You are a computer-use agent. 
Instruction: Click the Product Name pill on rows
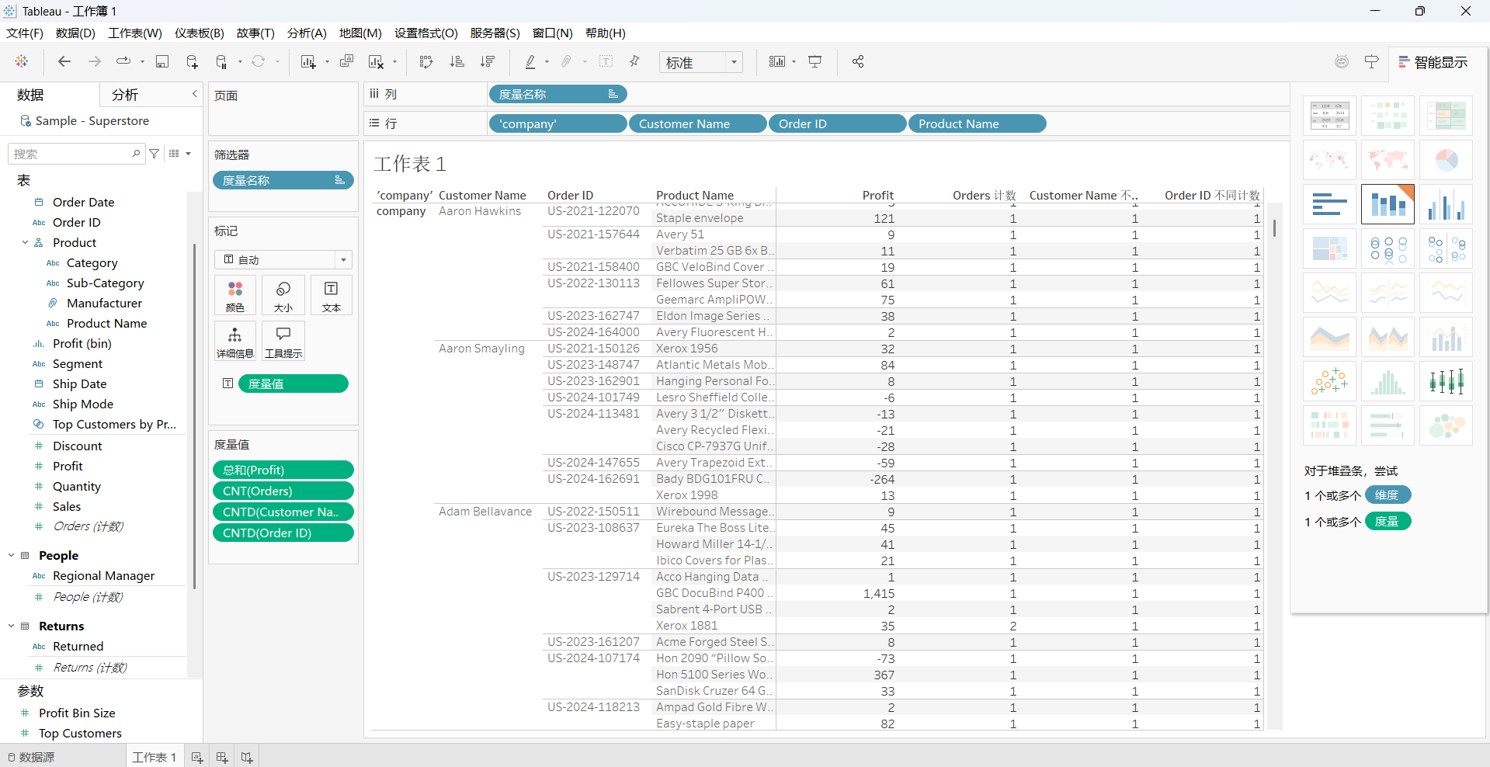pyautogui.click(x=977, y=123)
